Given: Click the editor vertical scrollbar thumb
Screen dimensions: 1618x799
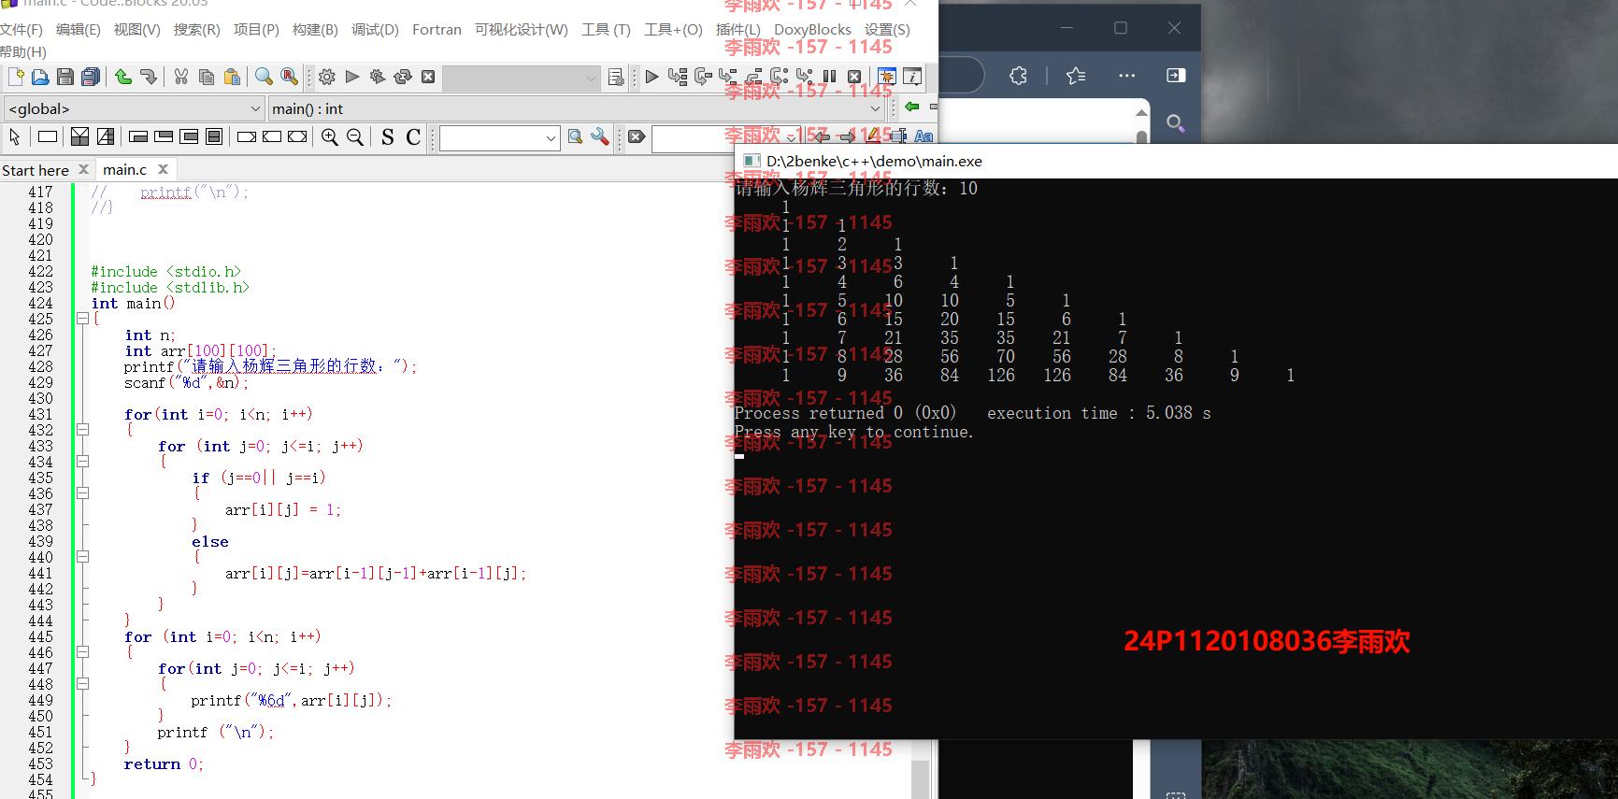Looking at the screenshot, I should tap(920, 778).
